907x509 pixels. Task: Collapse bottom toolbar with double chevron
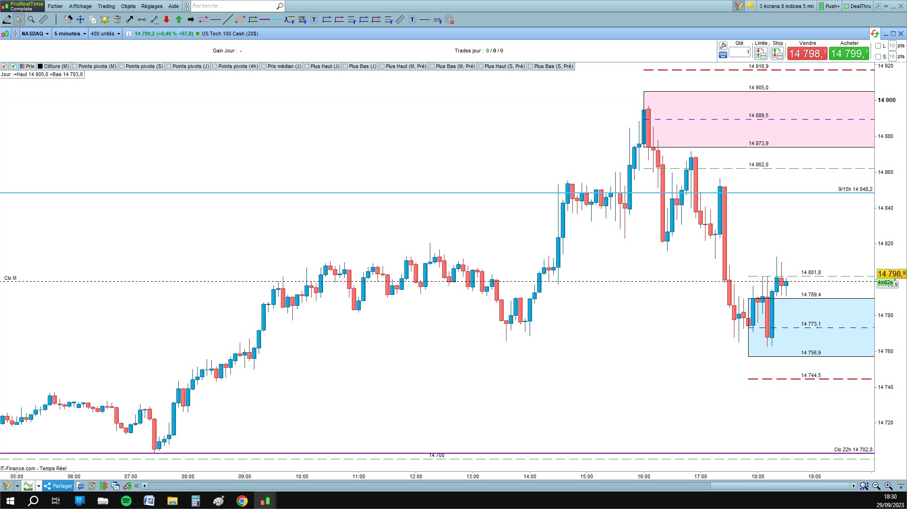137,486
